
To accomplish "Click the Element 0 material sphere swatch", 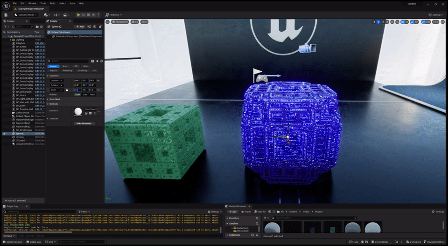I will (78, 111).
